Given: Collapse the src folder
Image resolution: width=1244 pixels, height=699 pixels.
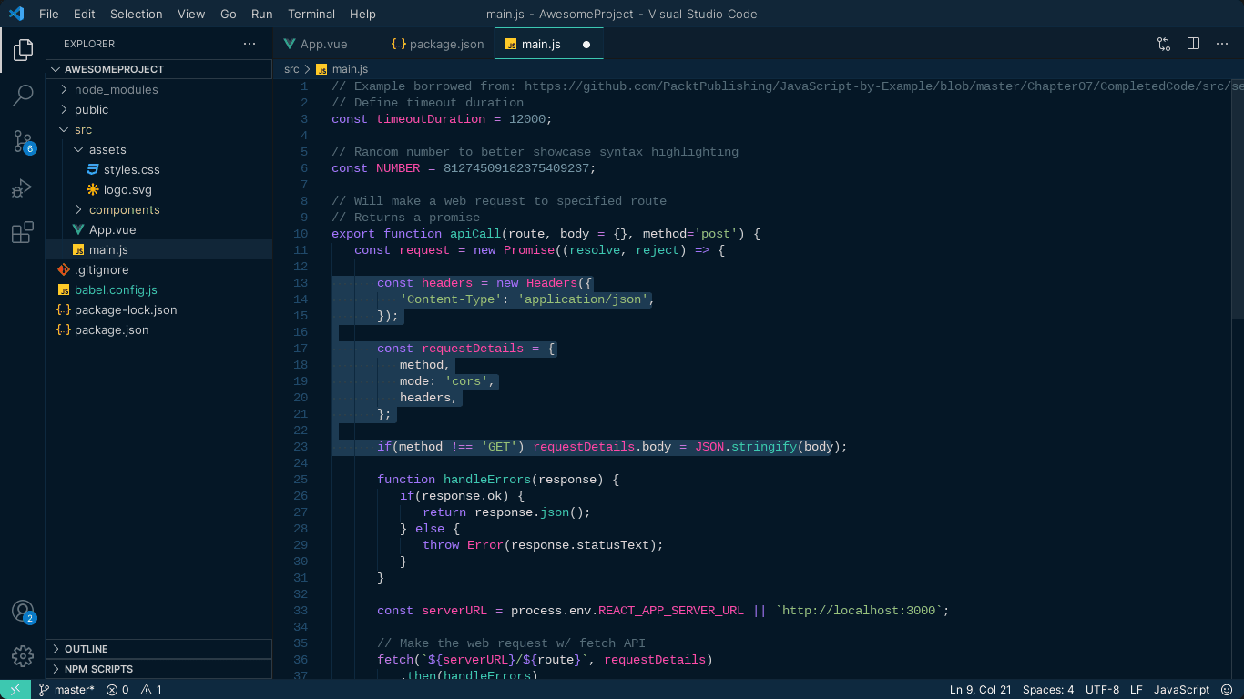Looking at the screenshot, I should [x=158, y=129].
